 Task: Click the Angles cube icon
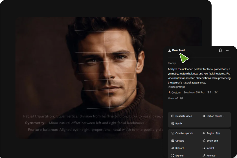pos(204,133)
